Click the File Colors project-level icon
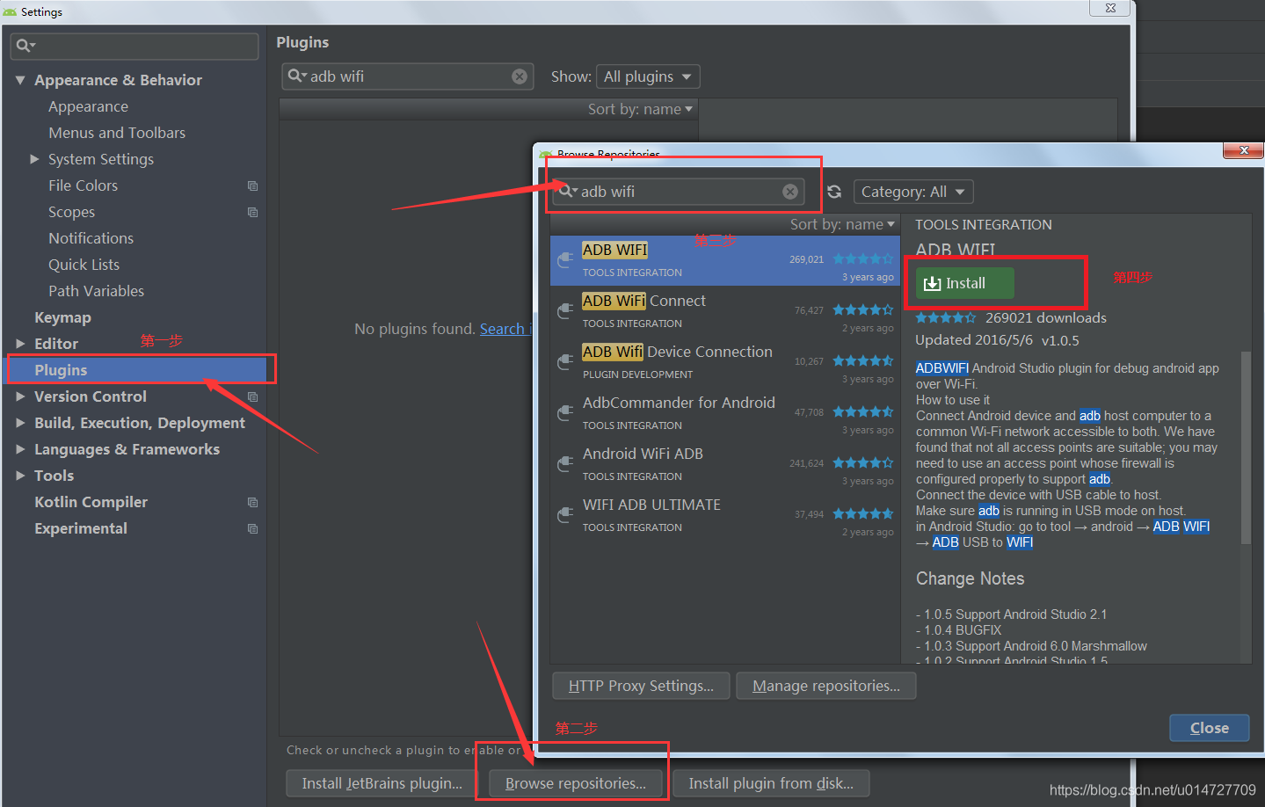Screen dimensions: 1265x807 click(252, 185)
